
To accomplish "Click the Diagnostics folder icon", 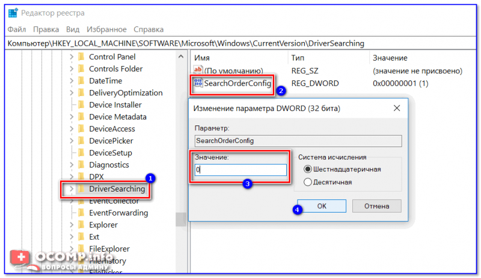I will (x=81, y=165).
